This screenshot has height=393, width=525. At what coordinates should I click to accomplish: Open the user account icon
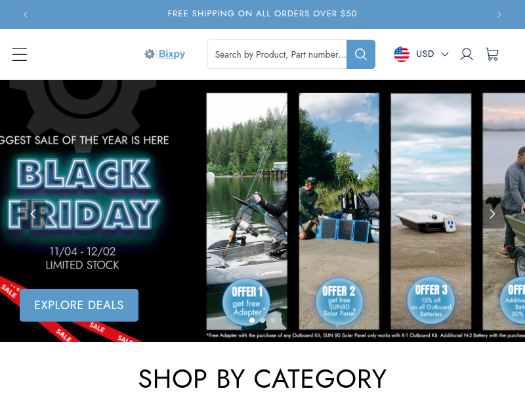467,54
